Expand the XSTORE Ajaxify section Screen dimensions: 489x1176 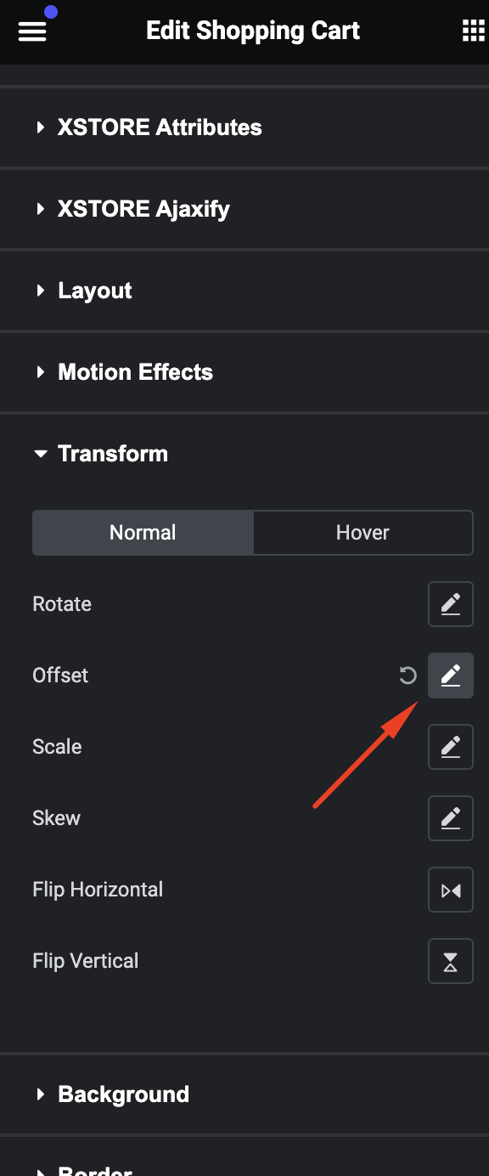[x=244, y=209]
